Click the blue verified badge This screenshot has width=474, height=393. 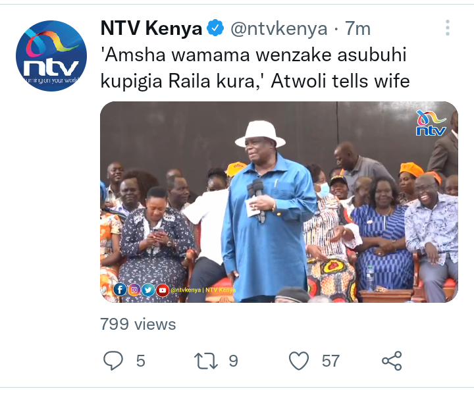coord(215,28)
